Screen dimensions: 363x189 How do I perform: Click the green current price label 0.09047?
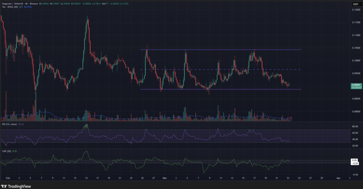click(356, 85)
